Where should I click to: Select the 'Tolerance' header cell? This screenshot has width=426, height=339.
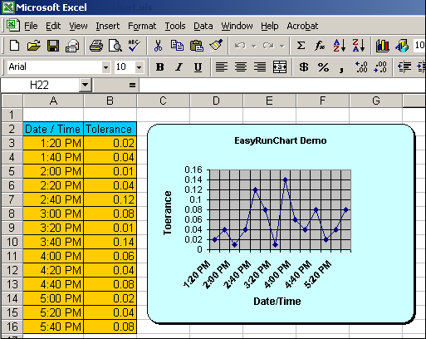pyautogui.click(x=110, y=129)
